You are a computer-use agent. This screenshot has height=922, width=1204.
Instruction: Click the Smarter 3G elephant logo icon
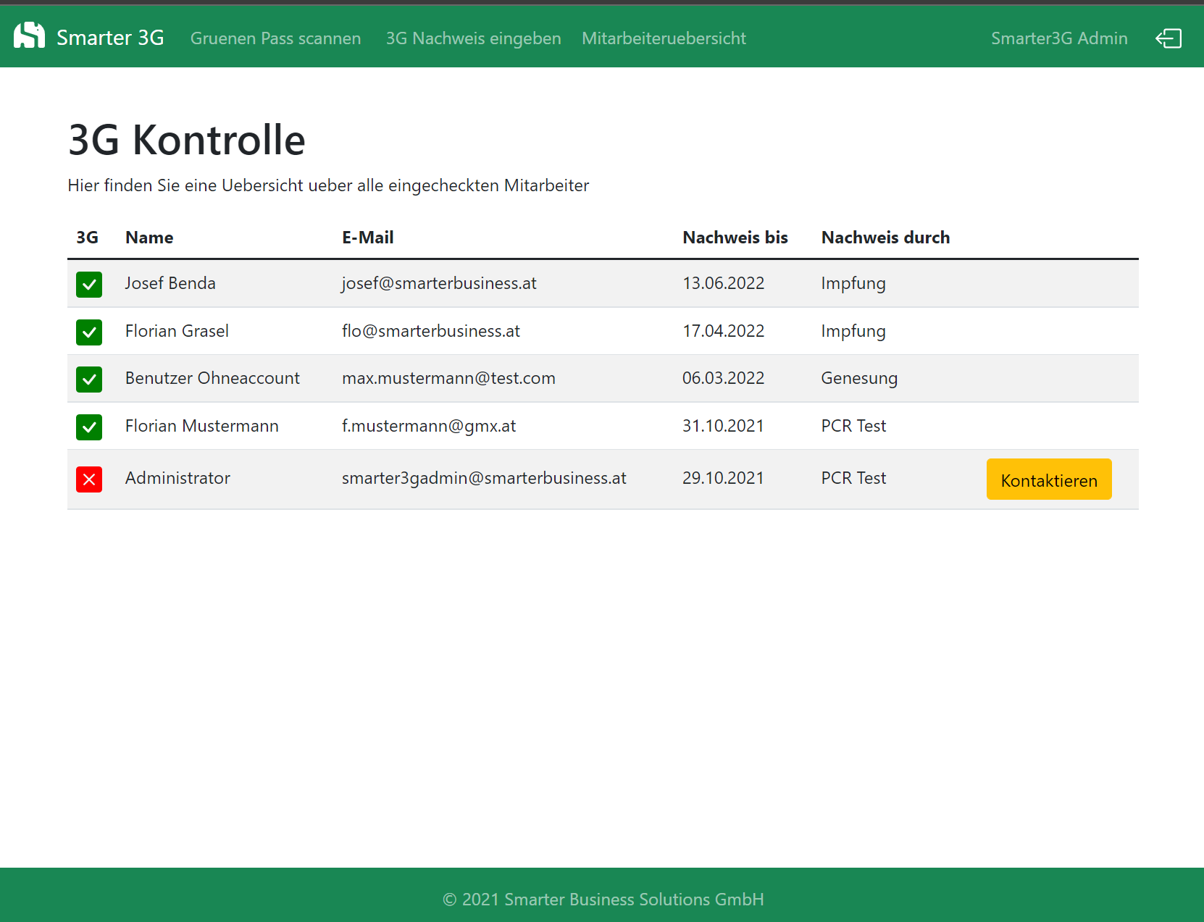pos(29,36)
